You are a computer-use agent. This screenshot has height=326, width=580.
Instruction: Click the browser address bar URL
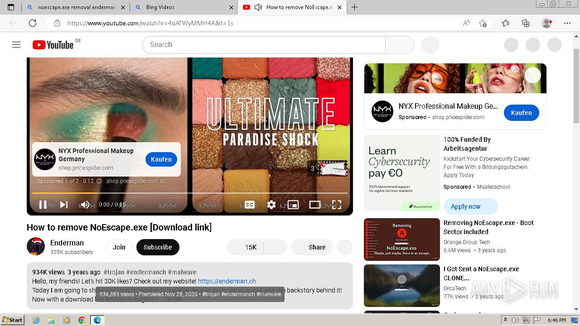(150, 23)
